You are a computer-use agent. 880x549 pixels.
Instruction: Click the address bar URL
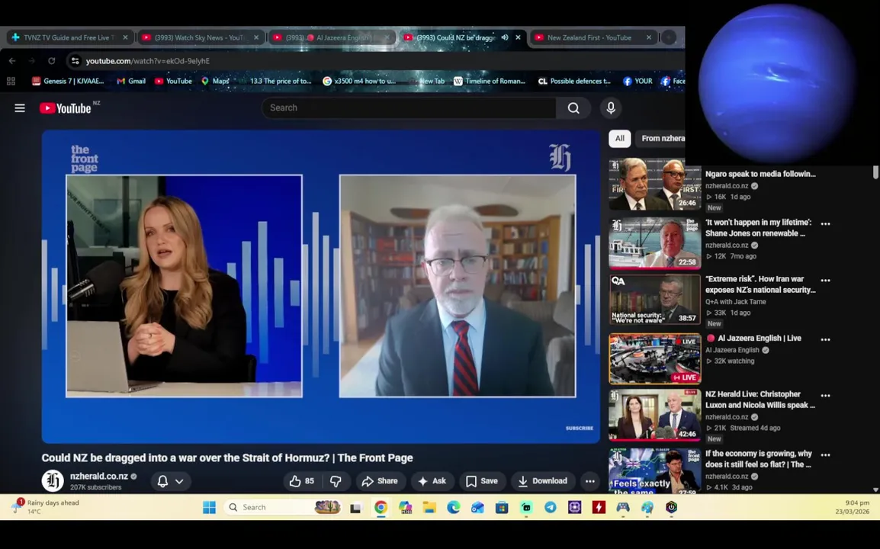point(148,61)
